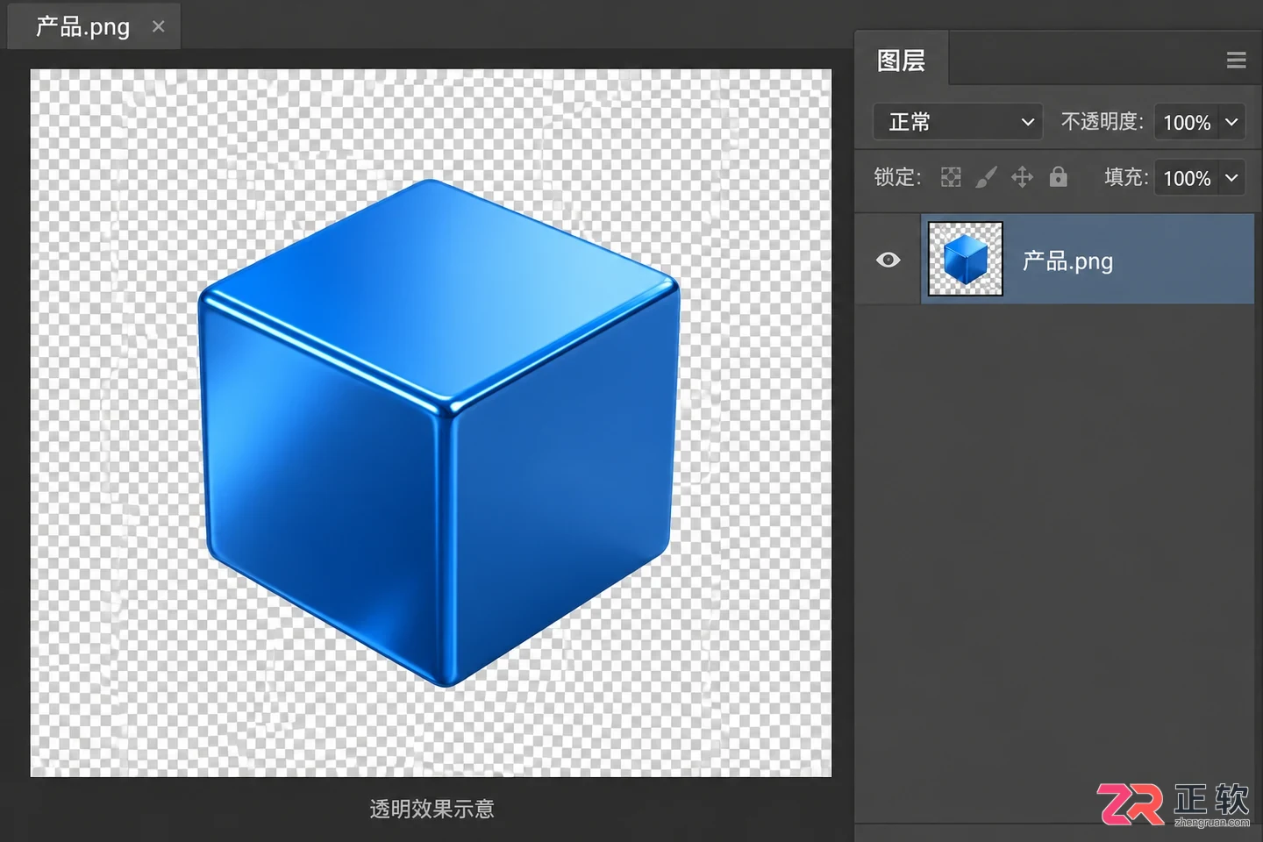Screen dimensions: 1263x842
Task: Open the 图层 panel hamburger menu
Action: (1237, 60)
